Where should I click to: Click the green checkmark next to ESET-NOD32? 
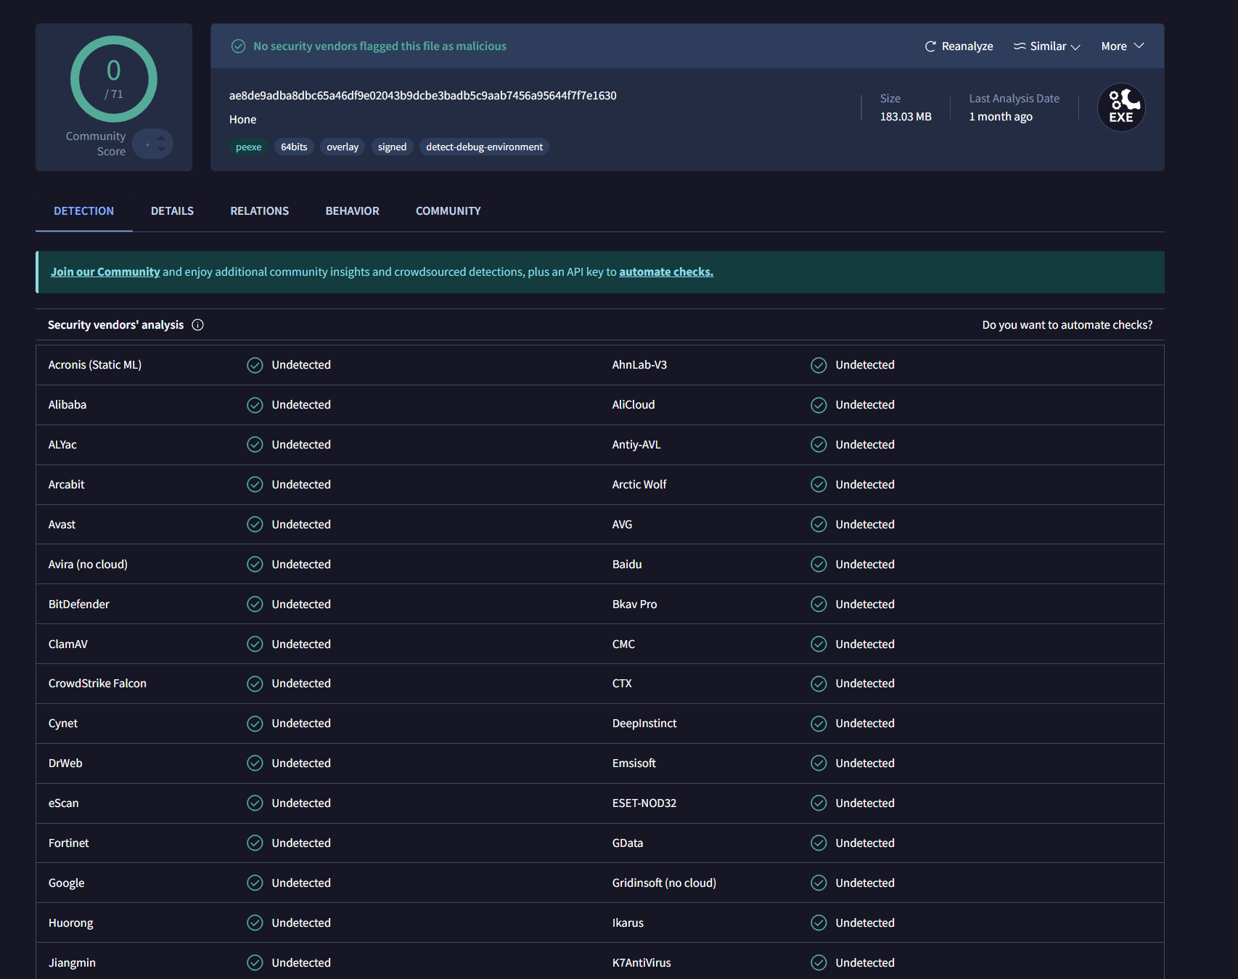click(x=819, y=803)
